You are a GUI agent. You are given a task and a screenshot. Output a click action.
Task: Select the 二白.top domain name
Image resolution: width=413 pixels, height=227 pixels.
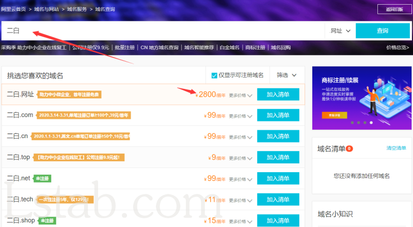tap(18, 157)
